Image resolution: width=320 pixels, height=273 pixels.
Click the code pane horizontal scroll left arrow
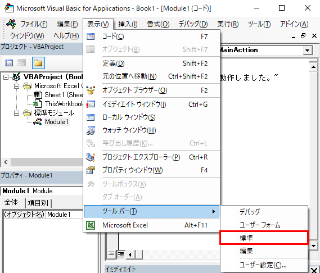[130, 254]
